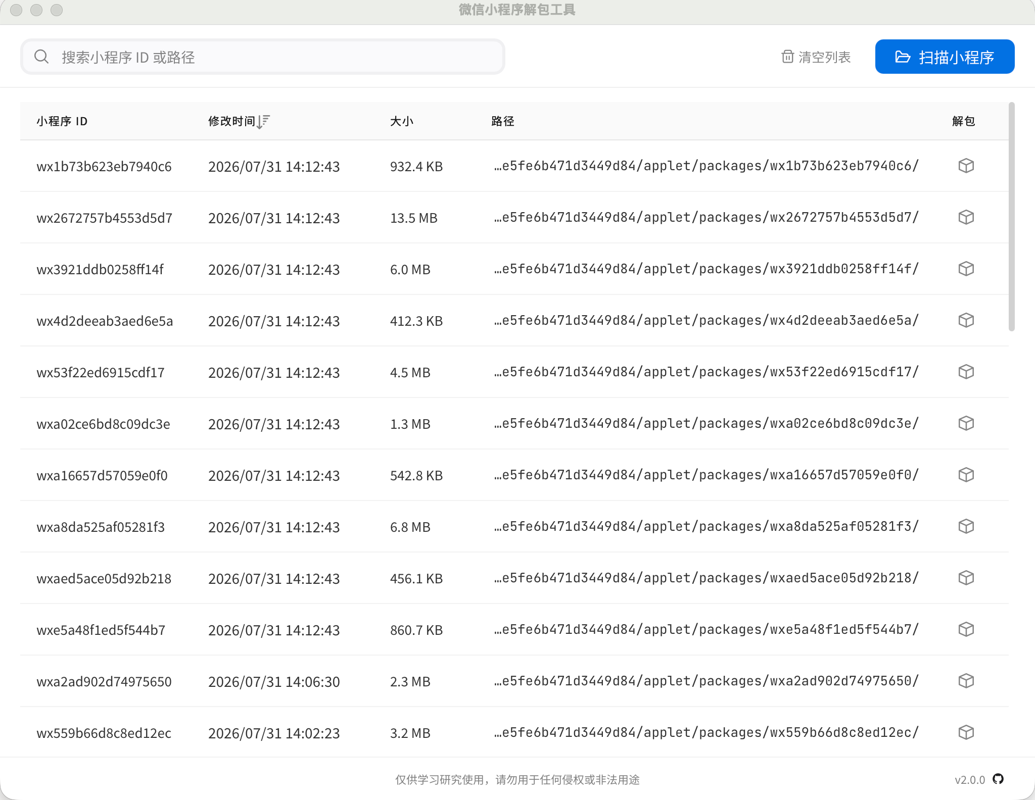Click the 2026/07/31 14:06:30 timestamp
Screen dimensions: 1035x800
[274, 682]
